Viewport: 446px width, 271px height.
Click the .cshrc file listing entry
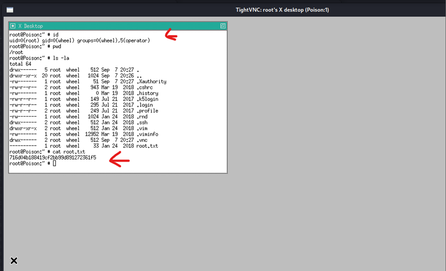click(144, 87)
